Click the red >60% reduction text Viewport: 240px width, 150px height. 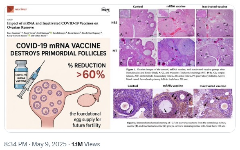91,75
